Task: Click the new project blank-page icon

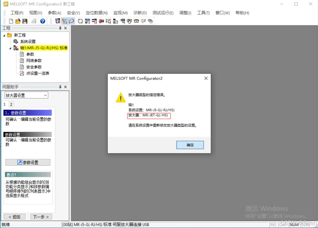Action: click(11, 21)
